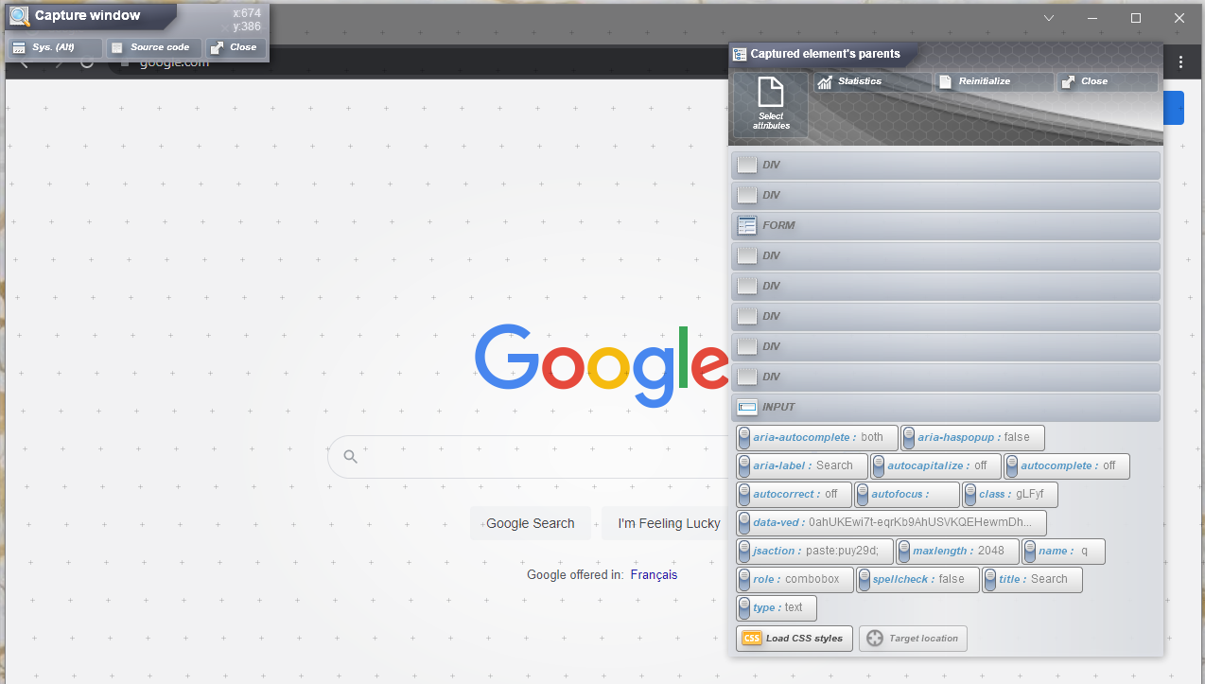
Task: Toggle the role combobox attribute
Action: [795, 580]
